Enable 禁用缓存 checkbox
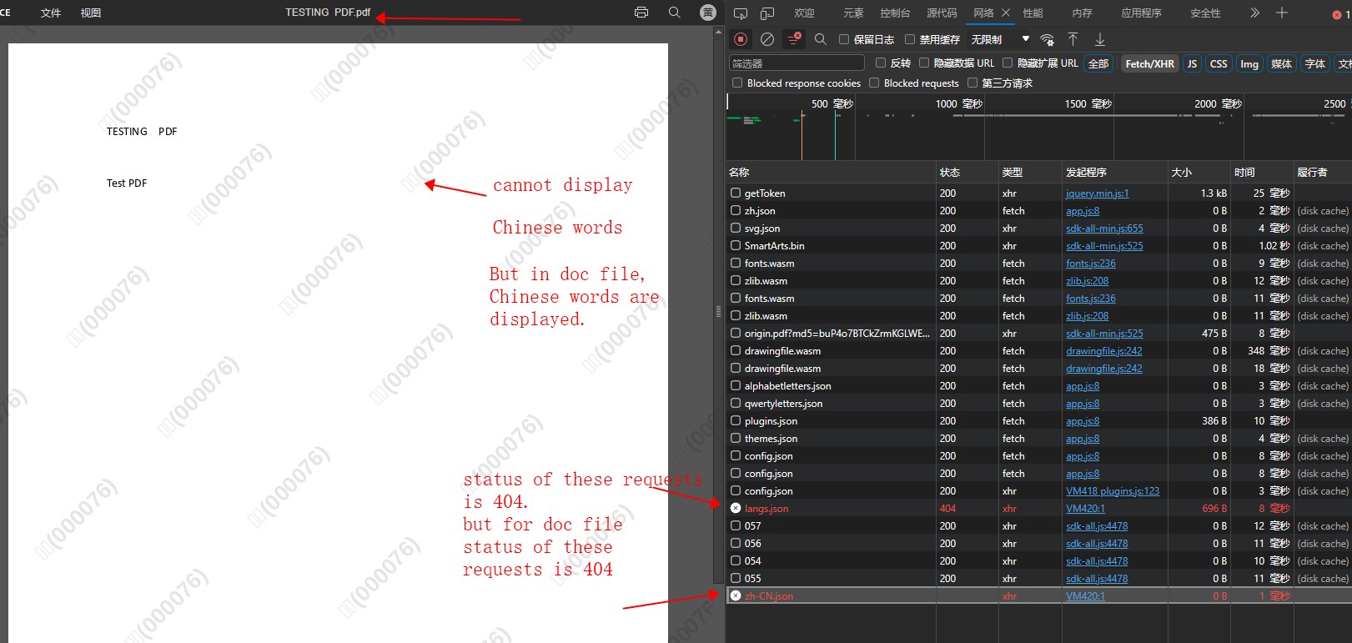The width and height of the screenshot is (1352, 643). 910,39
